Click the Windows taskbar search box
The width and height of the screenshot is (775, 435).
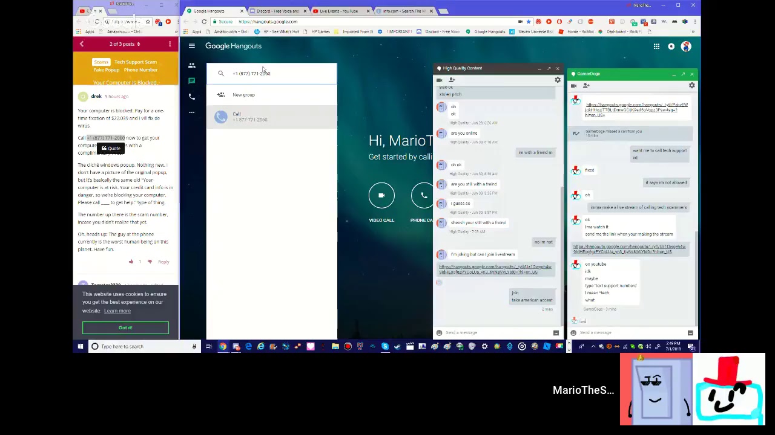click(144, 347)
